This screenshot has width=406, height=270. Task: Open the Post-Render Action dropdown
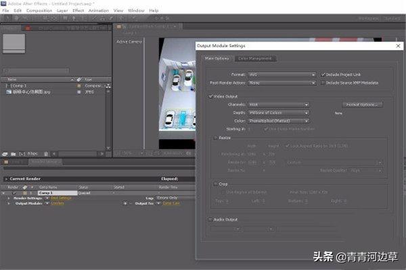281,83
